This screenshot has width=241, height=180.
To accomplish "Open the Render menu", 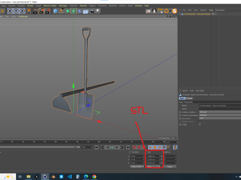I will (30, 5).
